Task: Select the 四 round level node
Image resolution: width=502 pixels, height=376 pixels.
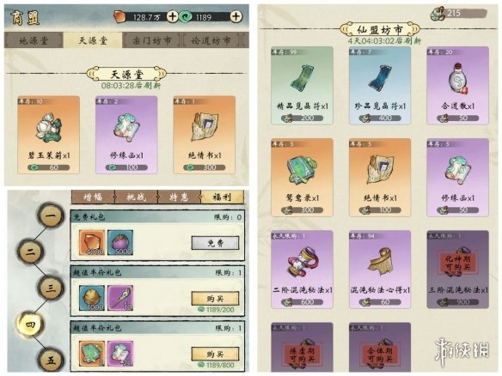Action: (x=30, y=324)
